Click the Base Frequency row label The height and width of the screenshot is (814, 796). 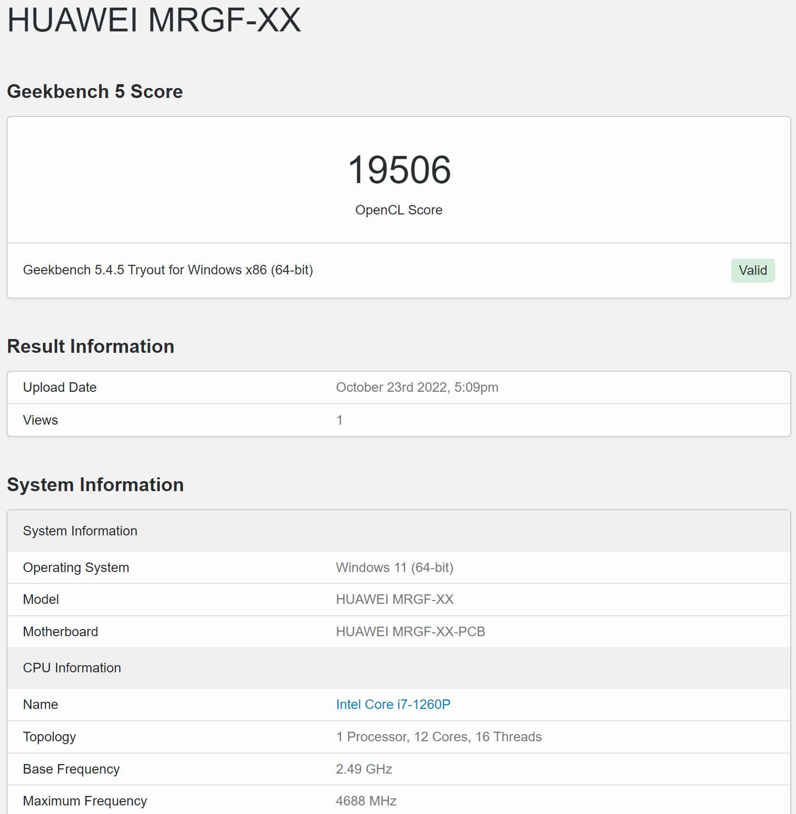pos(71,769)
